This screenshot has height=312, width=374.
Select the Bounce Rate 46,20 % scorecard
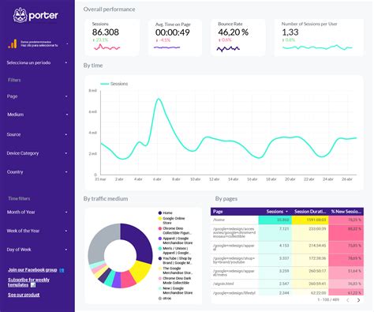[238, 37]
